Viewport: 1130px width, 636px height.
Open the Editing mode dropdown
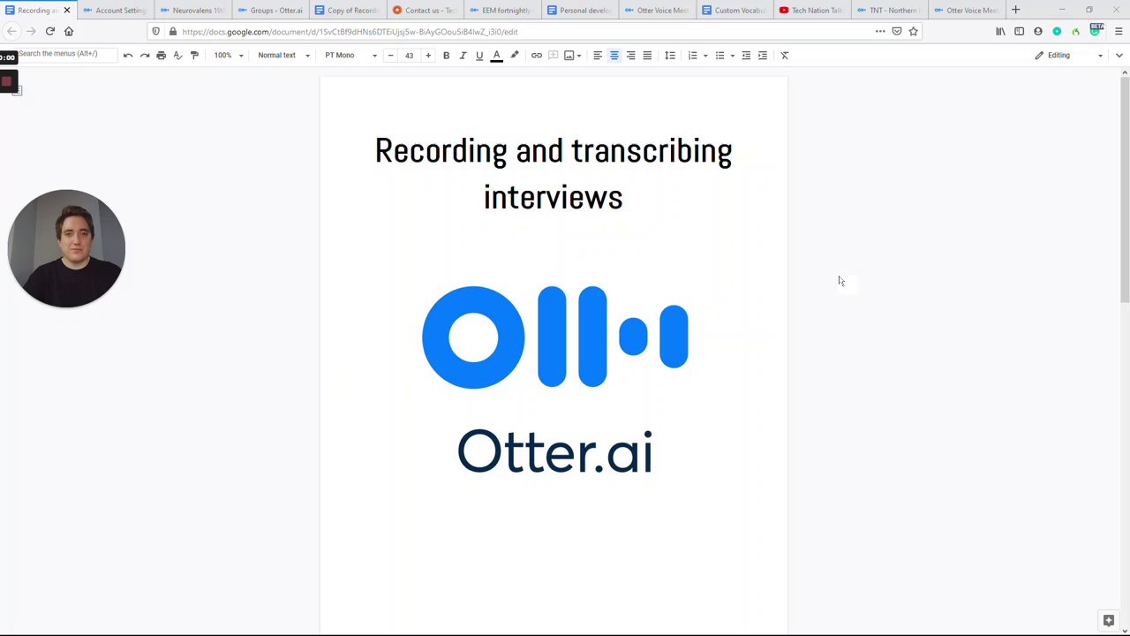pos(1069,55)
